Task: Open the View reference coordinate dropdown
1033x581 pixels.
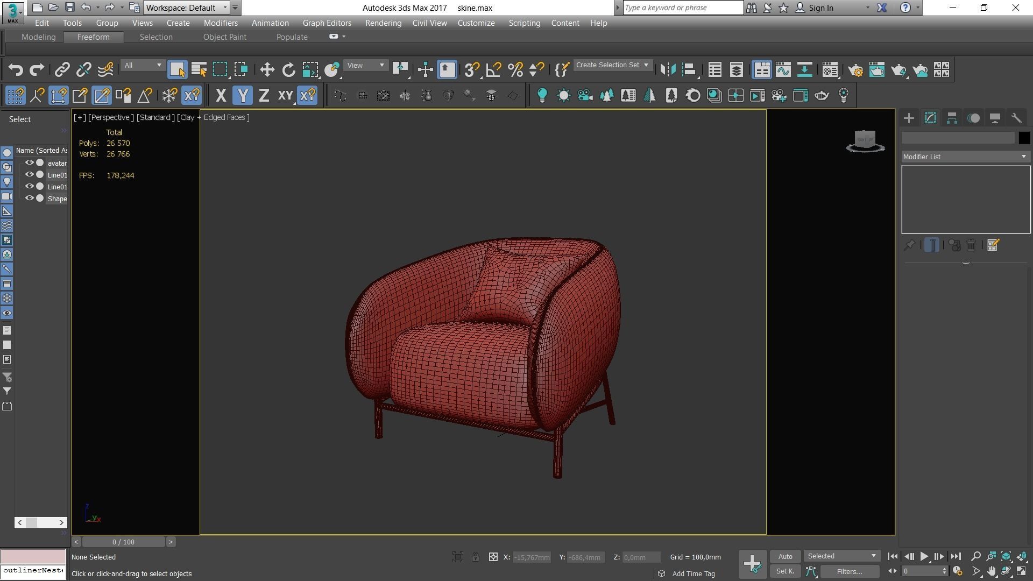Action: click(x=365, y=65)
